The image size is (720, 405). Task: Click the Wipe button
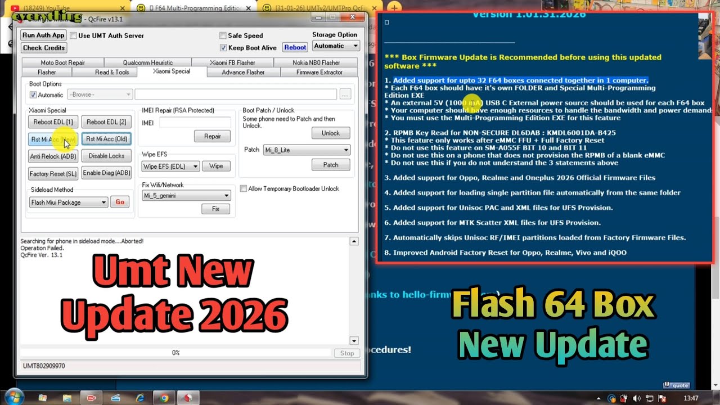[216, 166]
